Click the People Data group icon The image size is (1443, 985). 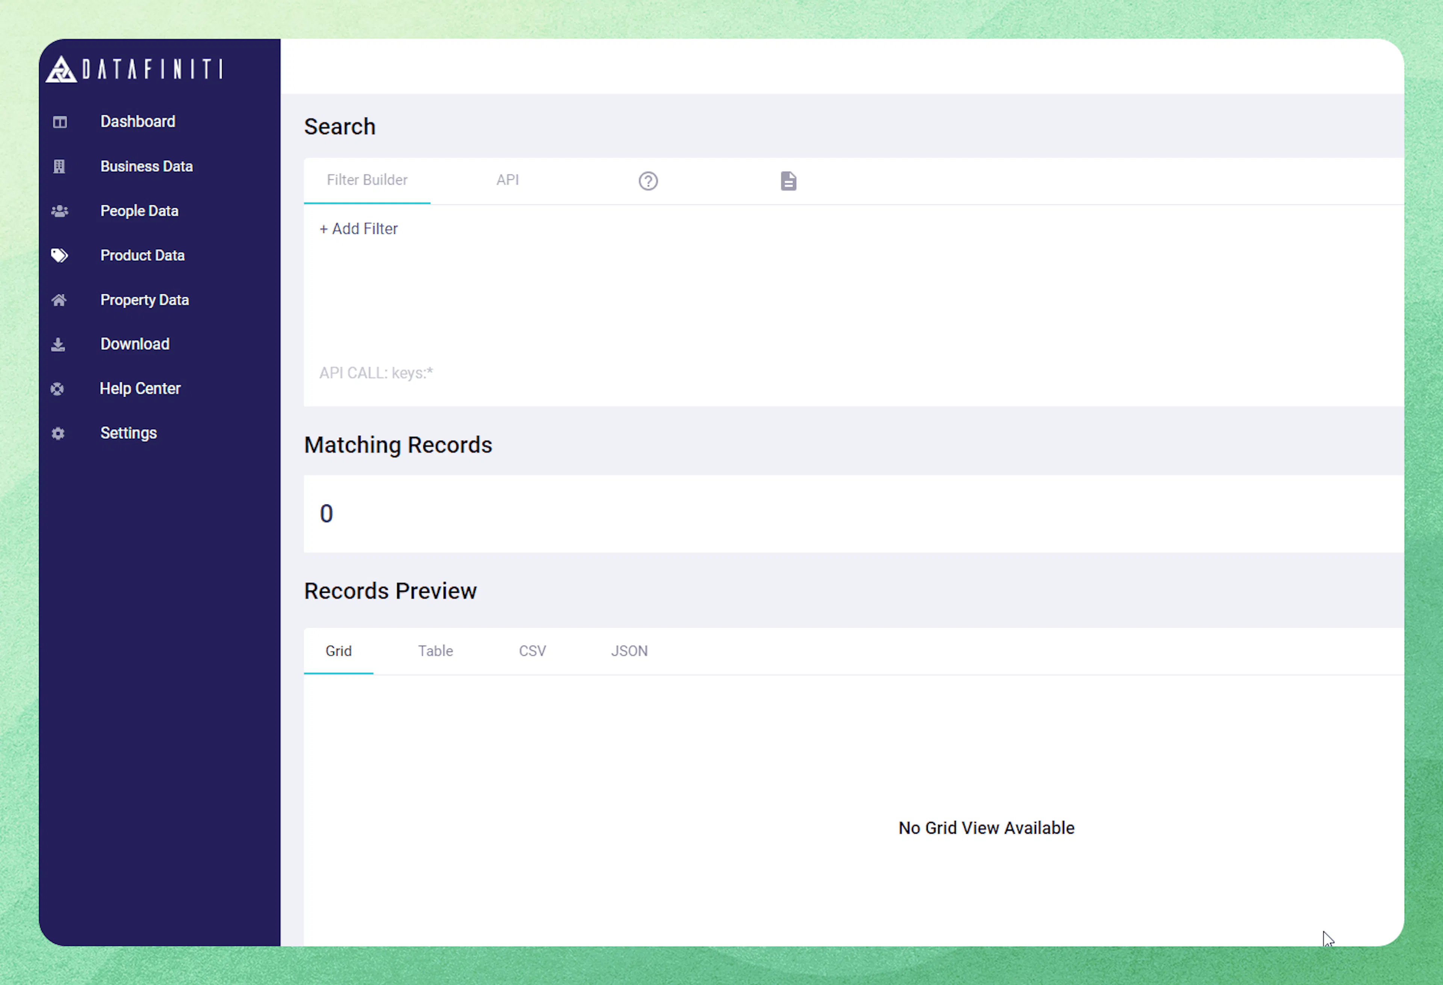click(x=59, y=211)
